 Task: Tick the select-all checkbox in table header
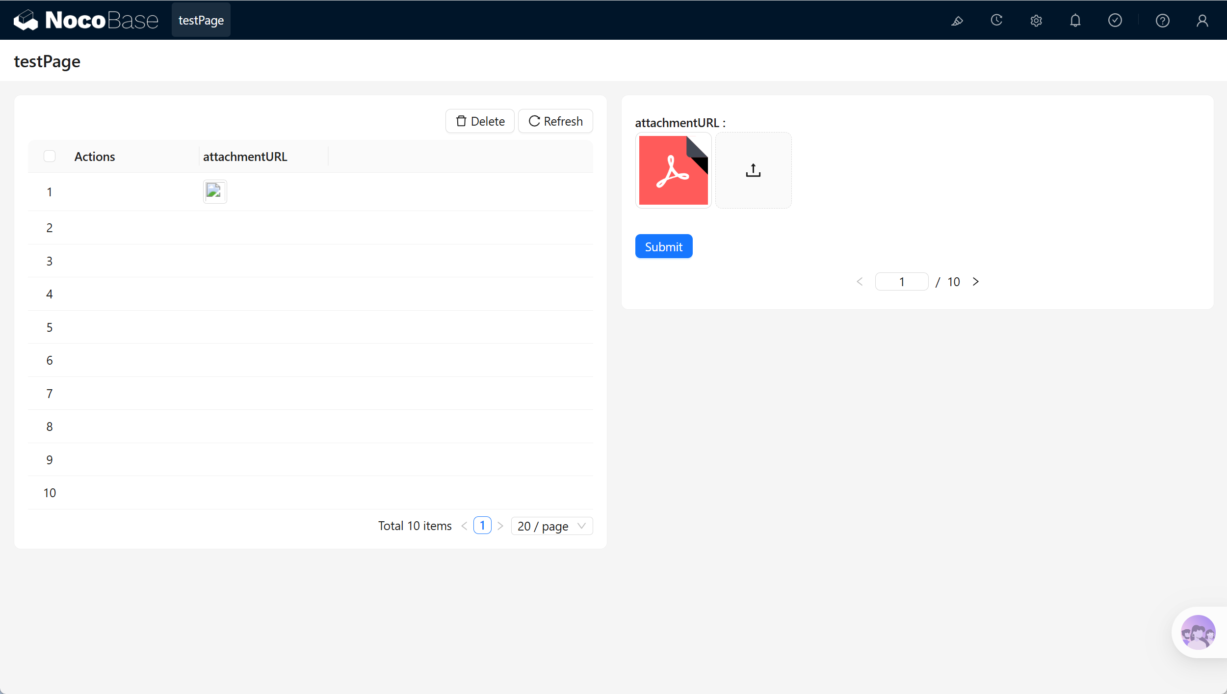tap(50, 156)
